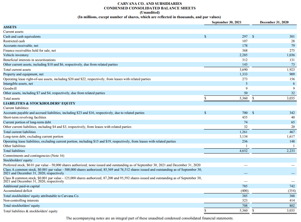
Task: Select Total current assets value 3,690
Action: pos(243,69)
